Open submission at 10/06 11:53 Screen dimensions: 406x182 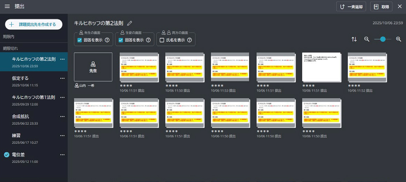tap(231, 67)
